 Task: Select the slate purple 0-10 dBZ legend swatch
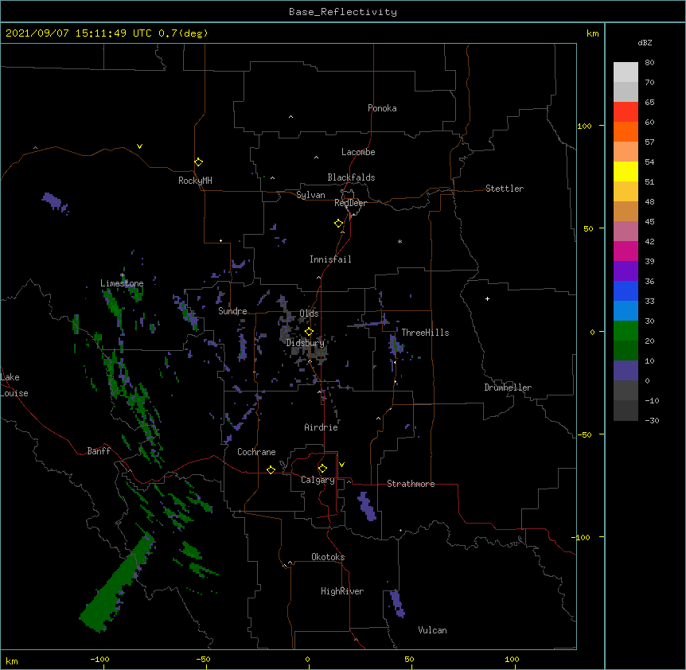pyautogui.click(x=626, y=371)
